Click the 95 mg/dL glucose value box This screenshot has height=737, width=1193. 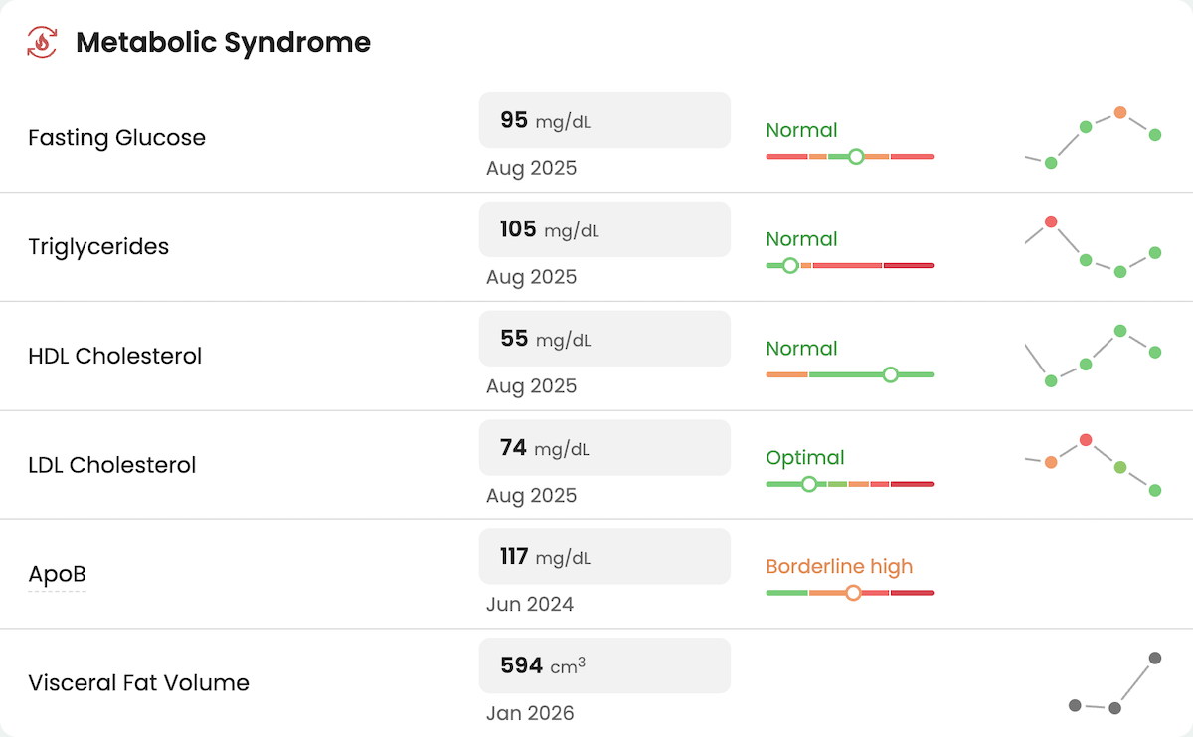click(x=604, y=120)
